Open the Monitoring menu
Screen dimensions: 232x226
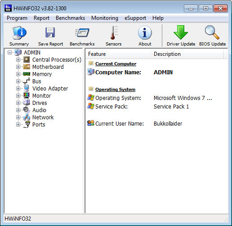tap(105, 18)
